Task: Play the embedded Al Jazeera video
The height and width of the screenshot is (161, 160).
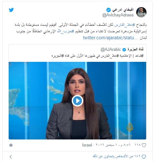Action: tap(77, 101)
